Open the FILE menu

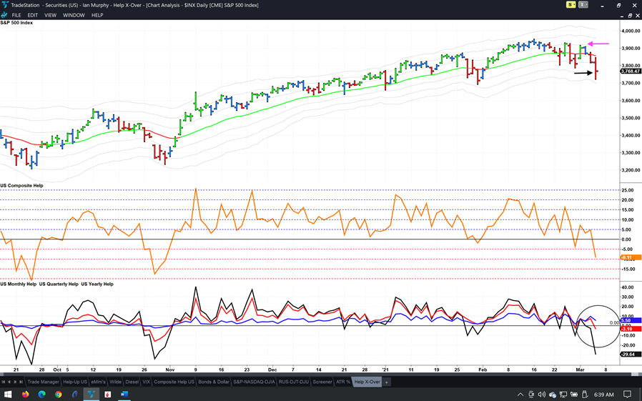(16, 15)
